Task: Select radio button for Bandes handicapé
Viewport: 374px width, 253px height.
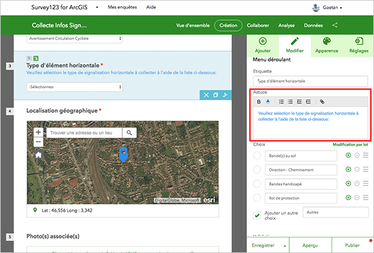Action: [x=257, y=184]
